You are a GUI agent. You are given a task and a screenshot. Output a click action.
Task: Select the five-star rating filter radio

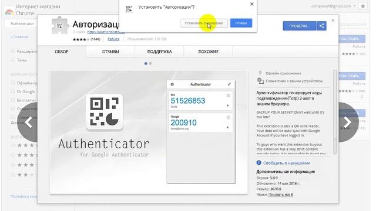tap(13, 145)
